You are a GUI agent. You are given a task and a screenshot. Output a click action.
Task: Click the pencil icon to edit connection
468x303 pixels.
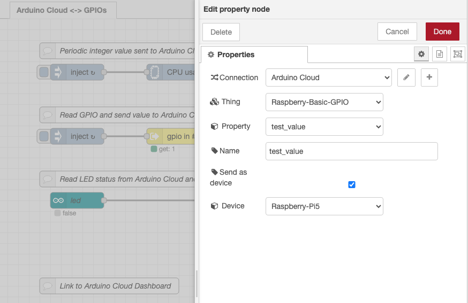coord(406,77)
